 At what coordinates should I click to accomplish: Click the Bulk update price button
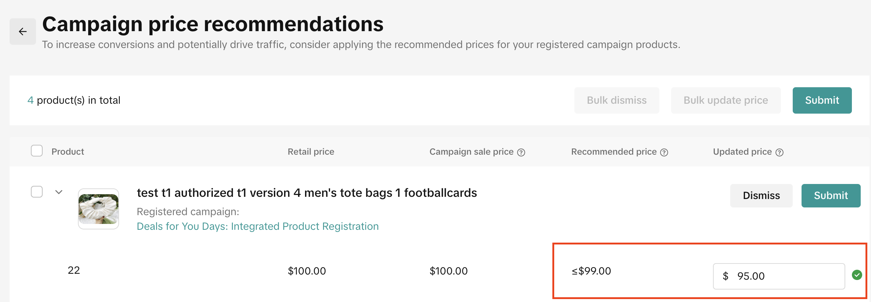pyautogui.click(x=725, y=100)
